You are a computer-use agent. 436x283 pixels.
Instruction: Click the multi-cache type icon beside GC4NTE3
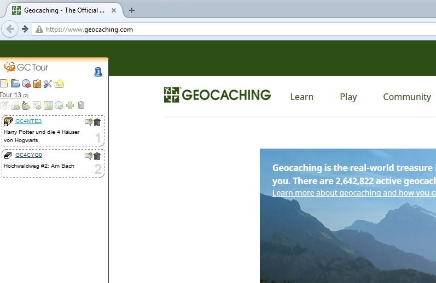tap(8, 122)
